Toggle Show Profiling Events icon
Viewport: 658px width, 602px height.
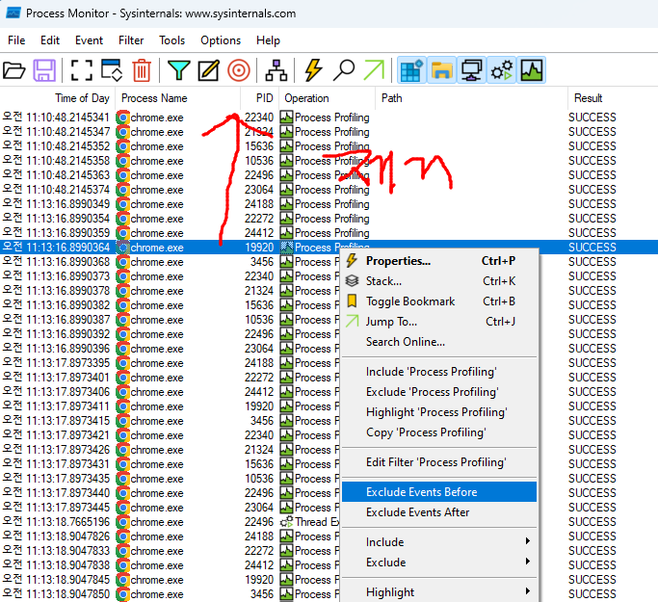(531, 70)
